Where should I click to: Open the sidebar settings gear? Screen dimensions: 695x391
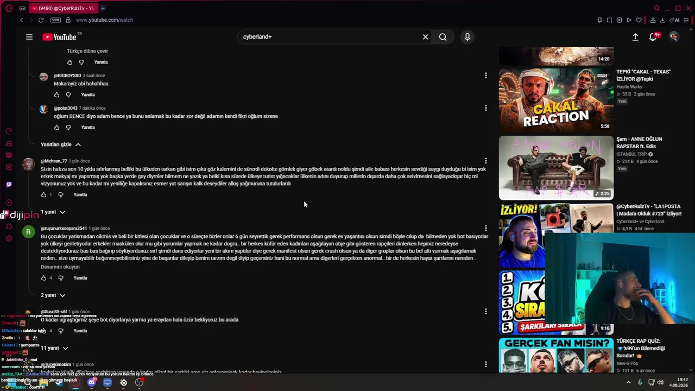pyautogui.click(x=9, y=239)
